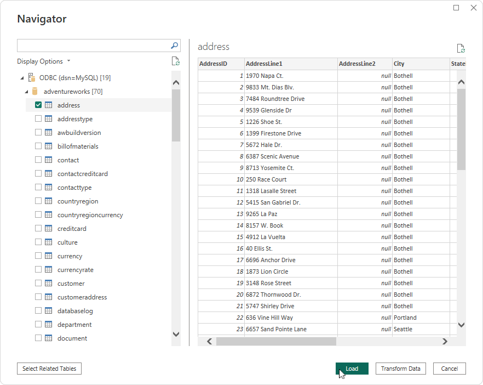Screen dimensions: 483x385
Task: Click the Select Related Tables button
Action: (x=49, y=369)
